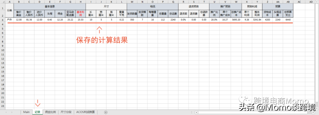The image size is (319, 115).
Task: Select column AD header
Action: tap(311, 2)
